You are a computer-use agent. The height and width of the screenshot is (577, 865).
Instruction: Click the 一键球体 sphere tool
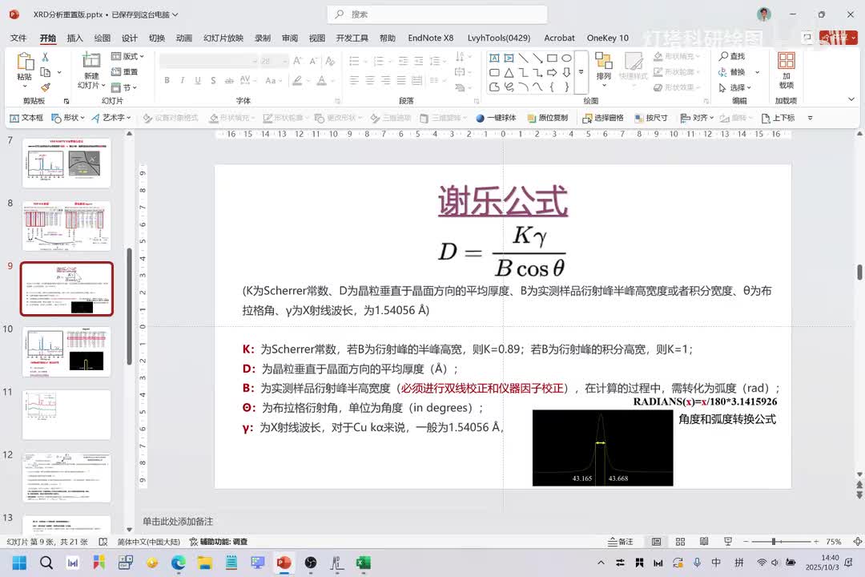pyautogui.click(x=496, y=118)
